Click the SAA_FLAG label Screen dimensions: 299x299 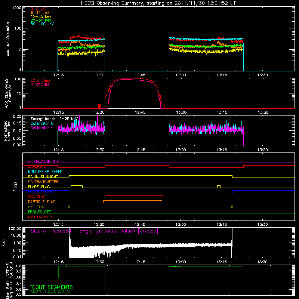click(37, 197)
